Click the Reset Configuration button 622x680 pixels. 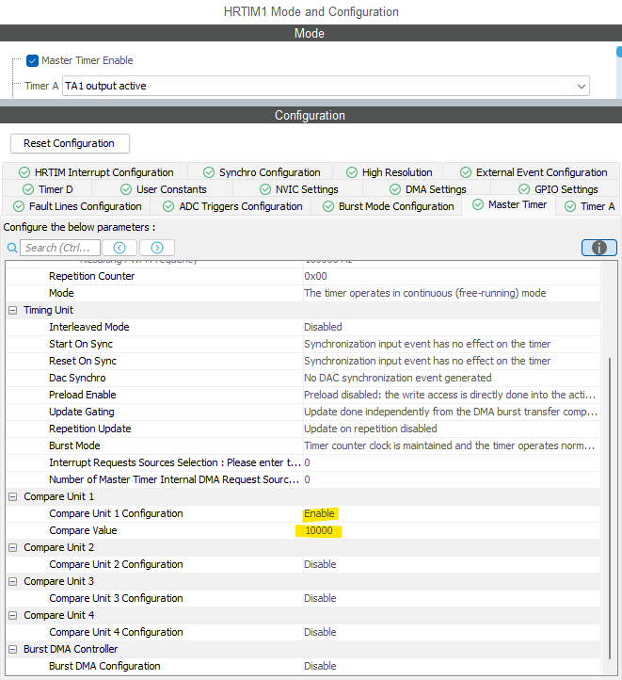pos(70,143)
